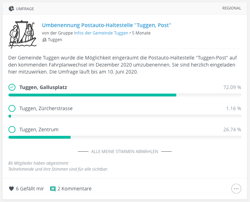Click the 6 Gefällt mir label
The image size is (250, 202).
[x=30, y=189]
